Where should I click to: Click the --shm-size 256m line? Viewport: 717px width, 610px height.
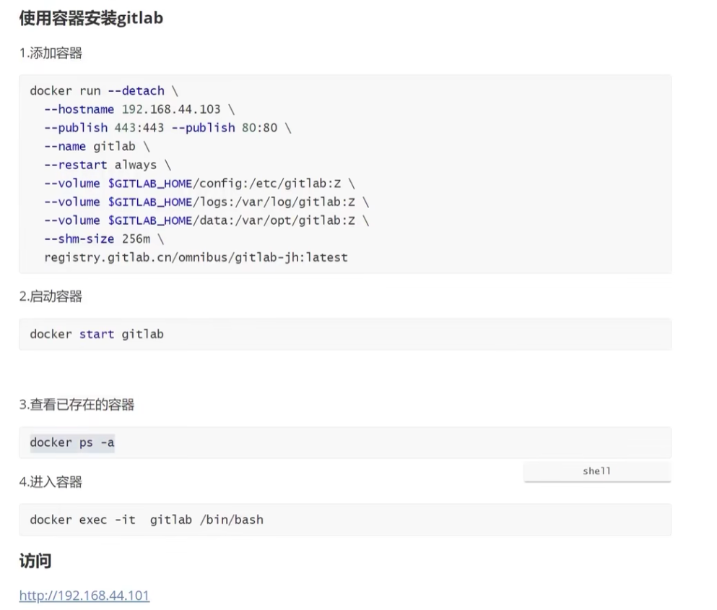click(x=104, y=239)
